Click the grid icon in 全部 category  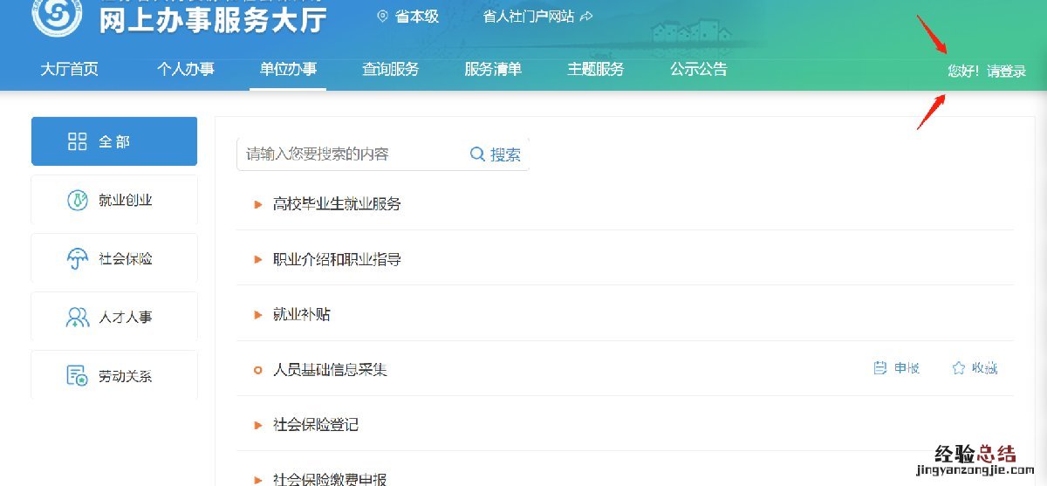pos(78,141)
